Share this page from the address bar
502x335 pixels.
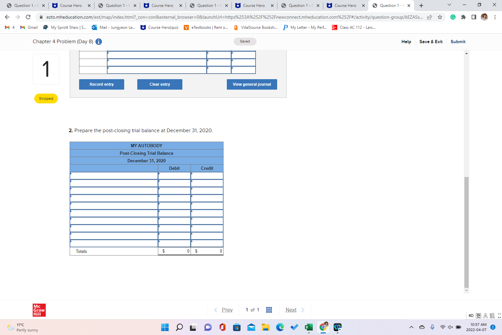point(429,17)
